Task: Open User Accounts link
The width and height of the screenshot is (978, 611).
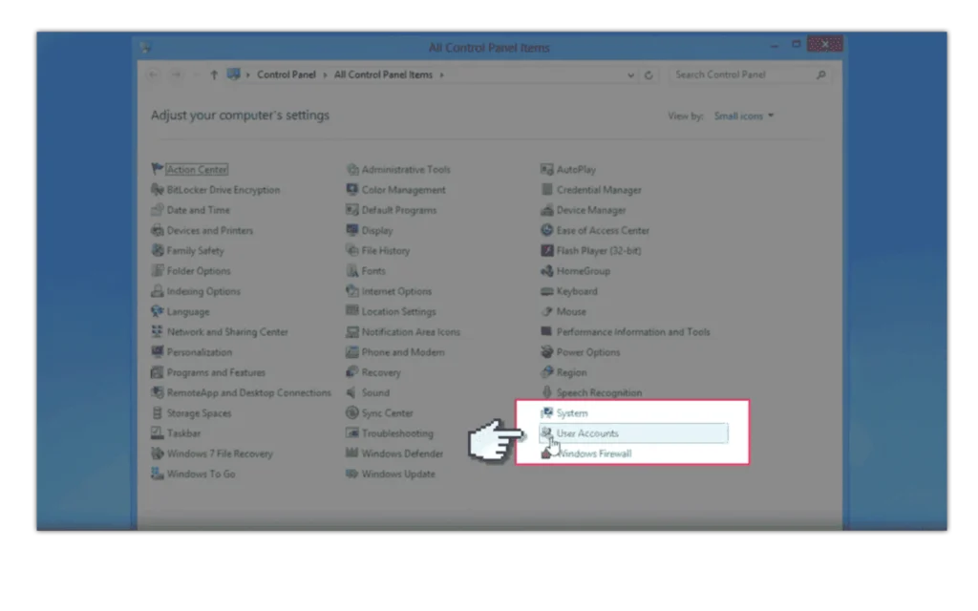Action: (x=587, y=433)
